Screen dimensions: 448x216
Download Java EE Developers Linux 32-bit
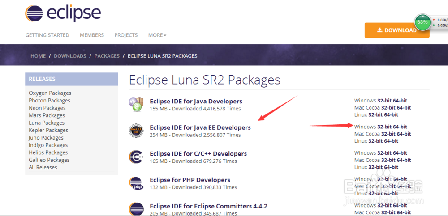[375, 141]
